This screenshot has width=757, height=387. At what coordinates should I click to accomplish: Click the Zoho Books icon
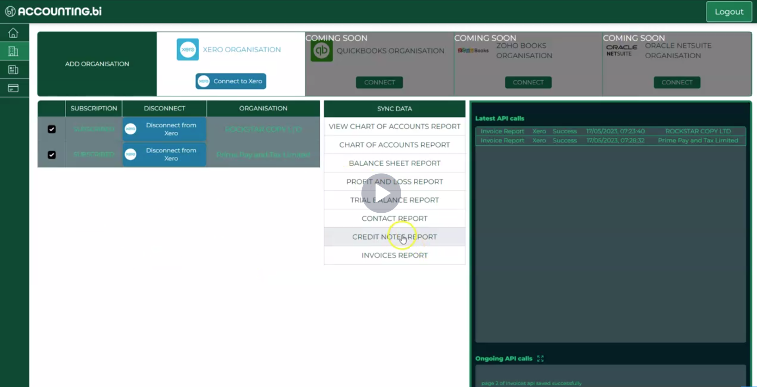click(x=472, y=50)
